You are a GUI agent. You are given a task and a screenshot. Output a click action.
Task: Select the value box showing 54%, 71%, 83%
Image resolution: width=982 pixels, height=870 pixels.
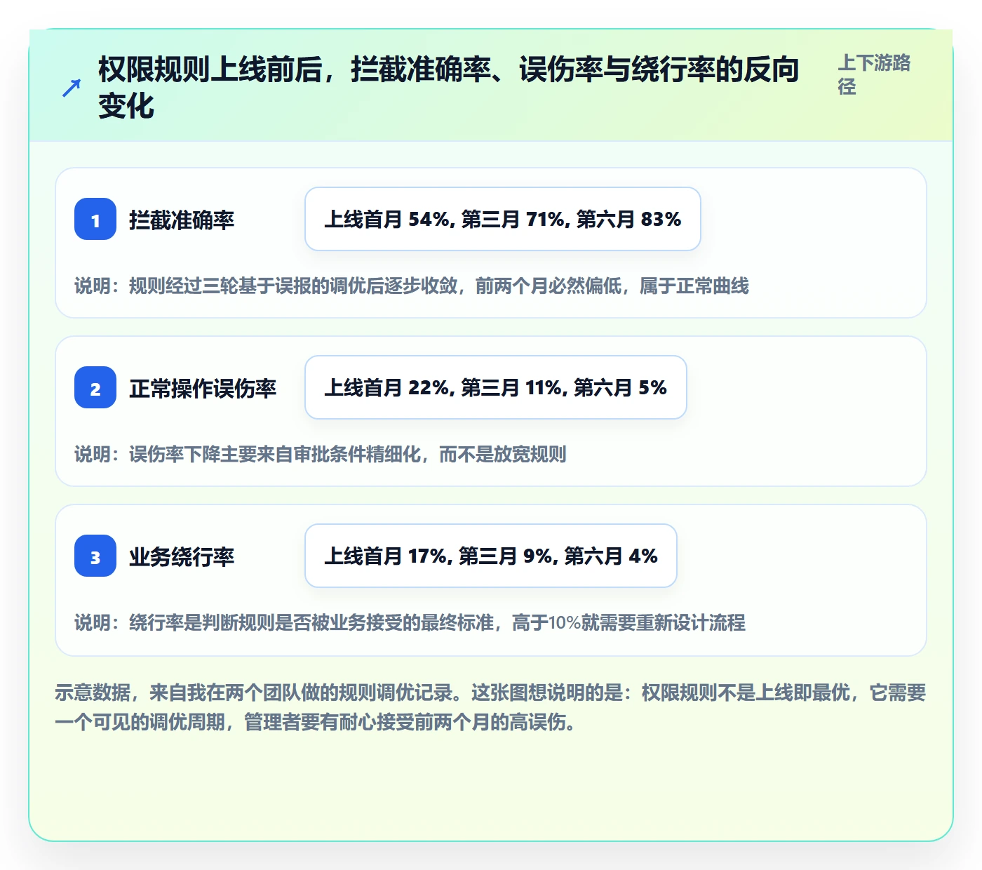pyautogui.click(x=503, y=219)
